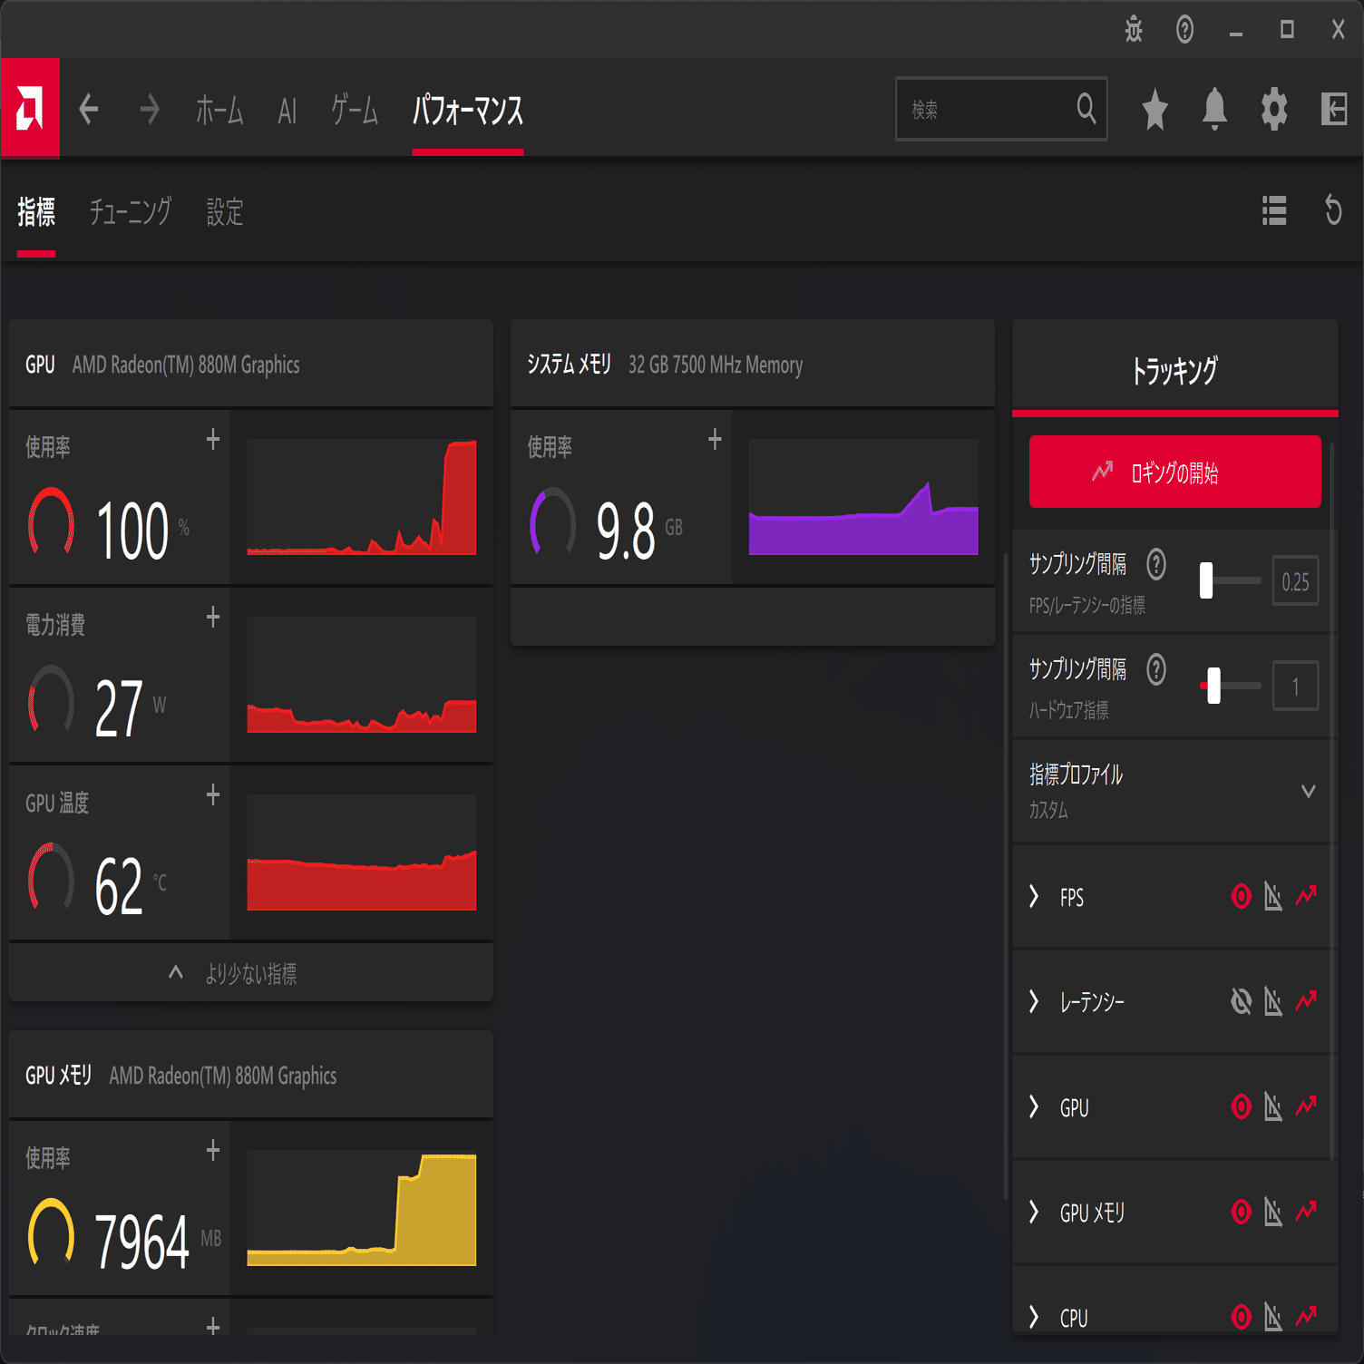
Task: Open favorites via the star icon
Action: pos(1155,110)
